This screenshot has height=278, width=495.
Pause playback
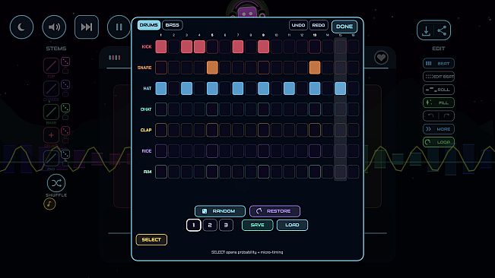pos(119,27)
